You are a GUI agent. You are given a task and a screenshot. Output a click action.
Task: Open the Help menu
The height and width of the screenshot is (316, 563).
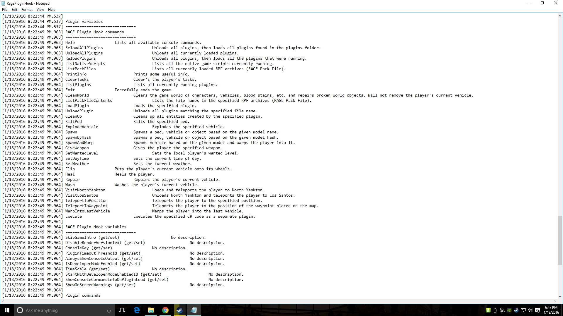tap(52, 10)
